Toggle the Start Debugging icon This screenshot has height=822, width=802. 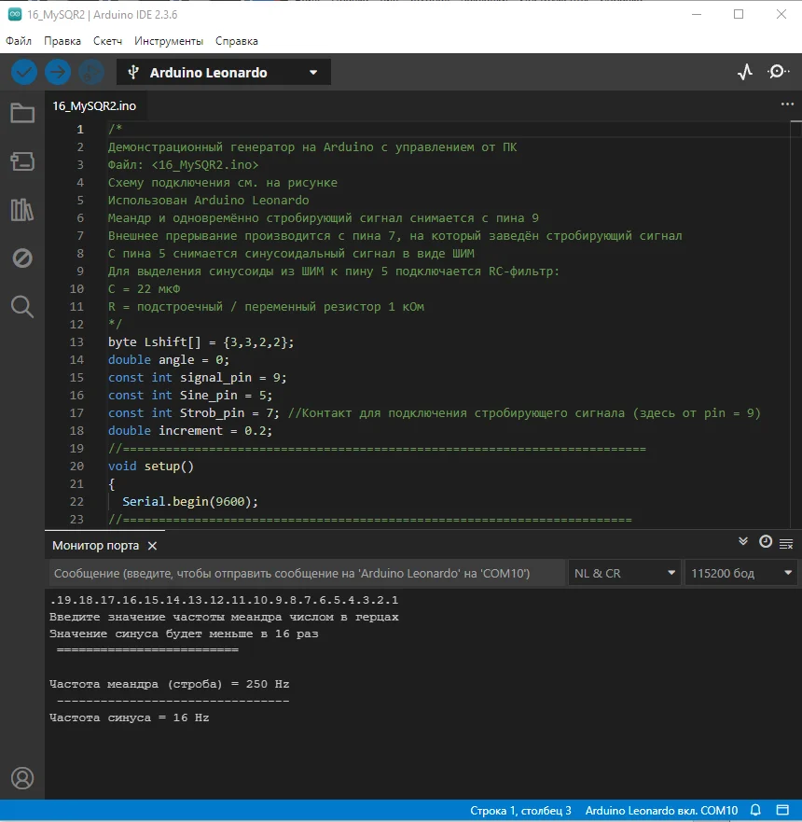90,72
